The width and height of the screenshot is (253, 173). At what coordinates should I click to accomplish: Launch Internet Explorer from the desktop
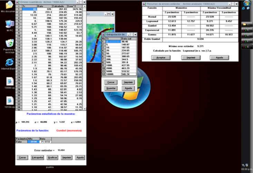(10, 63)
